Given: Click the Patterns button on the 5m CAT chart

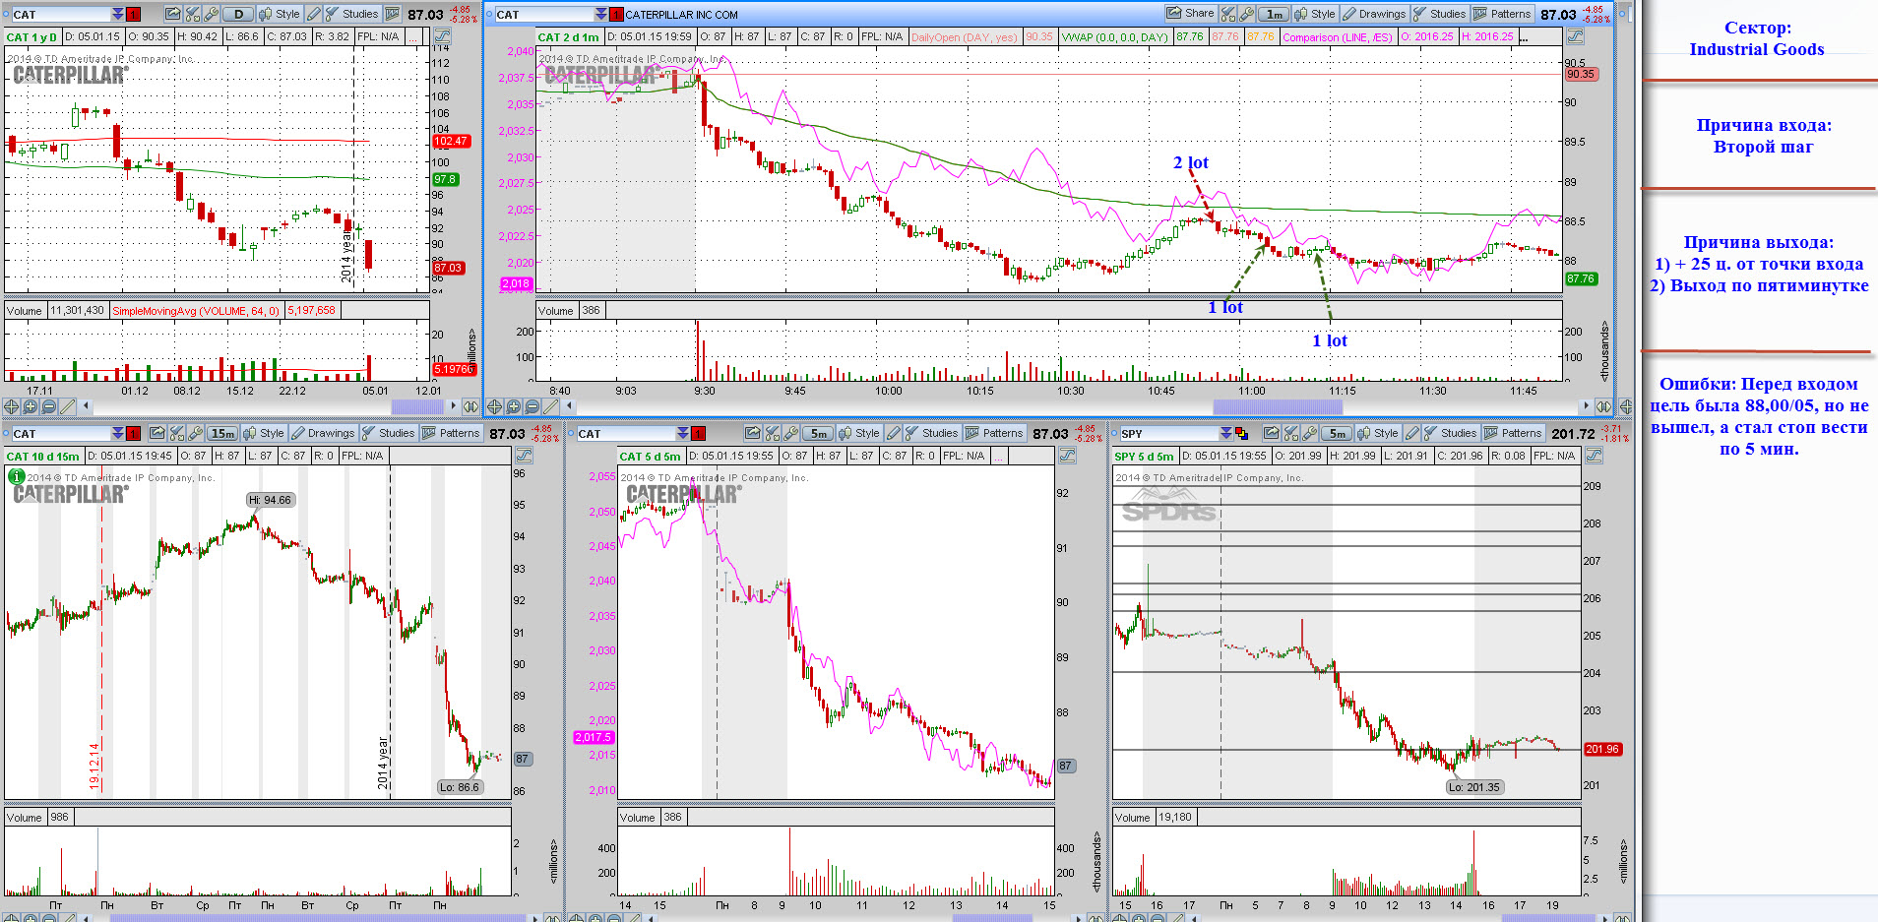Looking at the screenshot, I should 995,433.
